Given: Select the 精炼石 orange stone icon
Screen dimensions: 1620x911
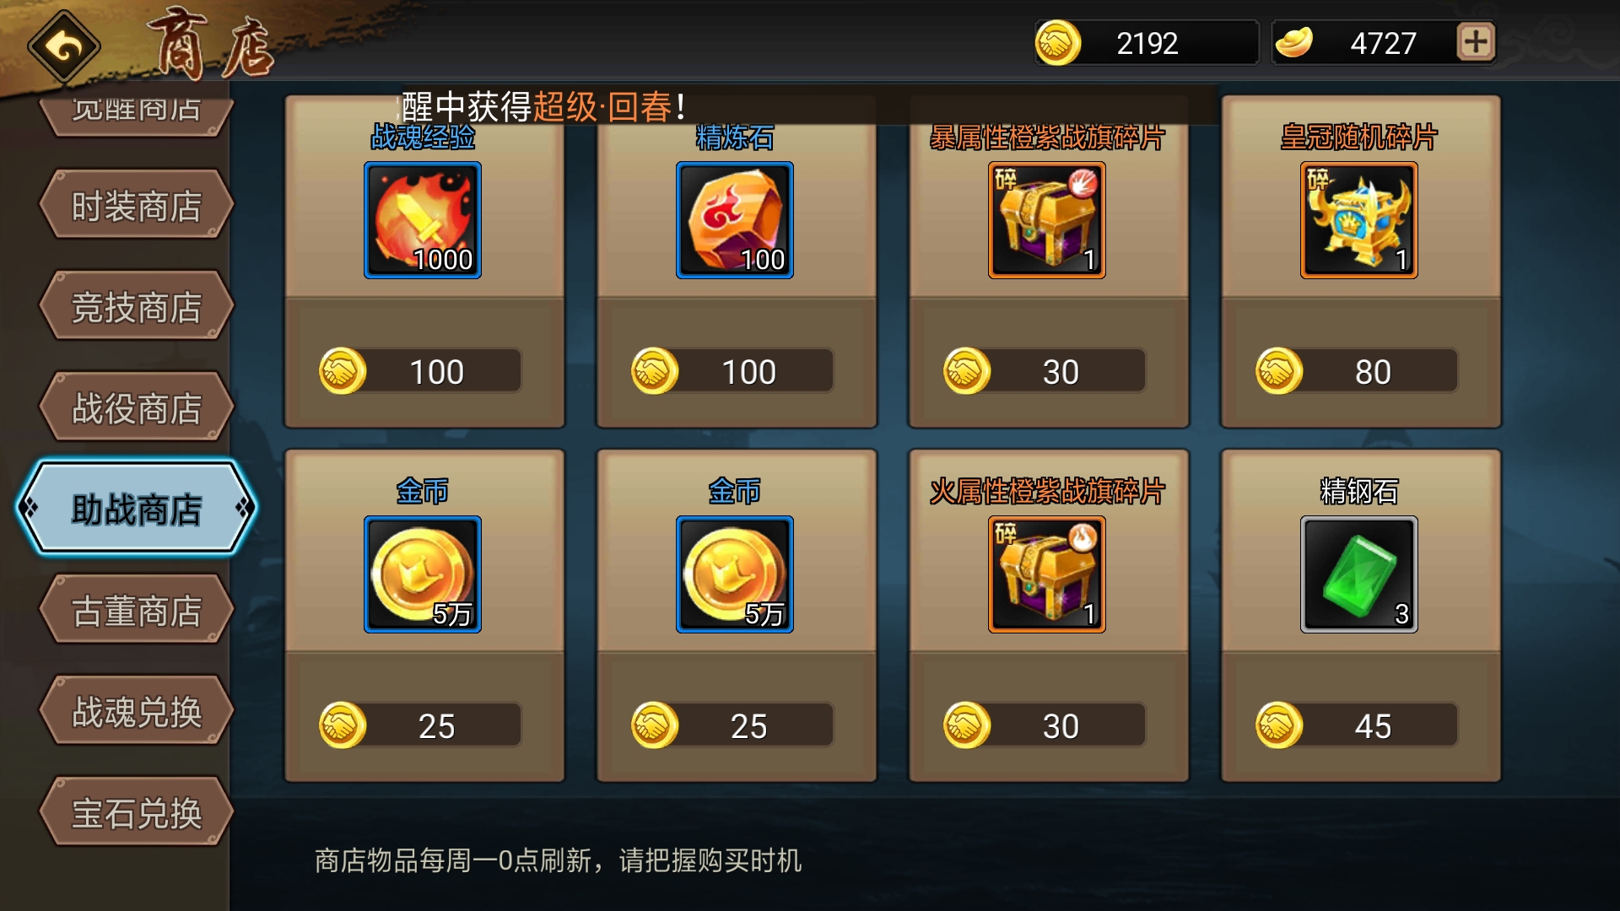Looking at the screenshot, I should click(735, 220).
